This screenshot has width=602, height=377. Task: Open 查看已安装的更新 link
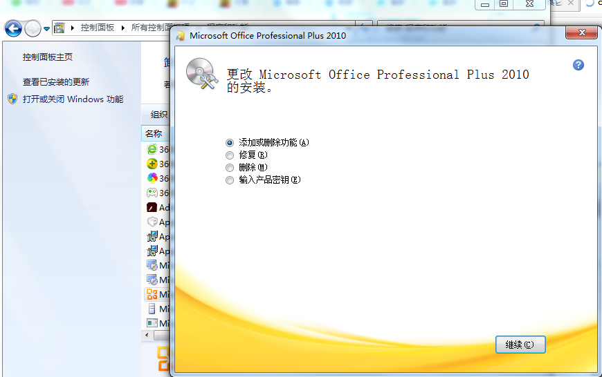56,81
